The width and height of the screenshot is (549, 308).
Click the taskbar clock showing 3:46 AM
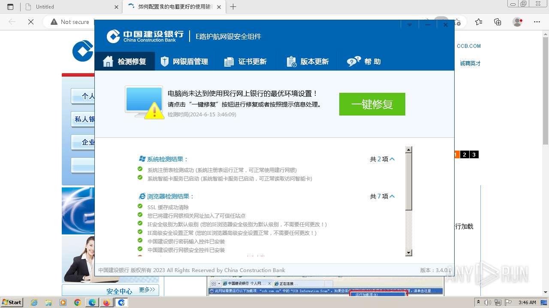coord(527,302)
